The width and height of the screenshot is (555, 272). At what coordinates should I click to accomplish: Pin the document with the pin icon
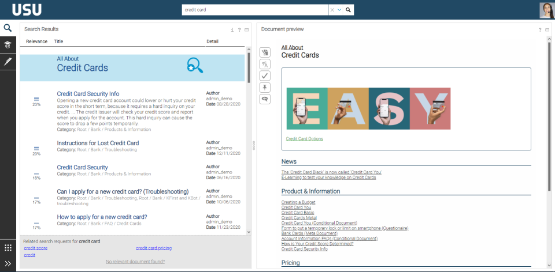click(x=265, y=88)
